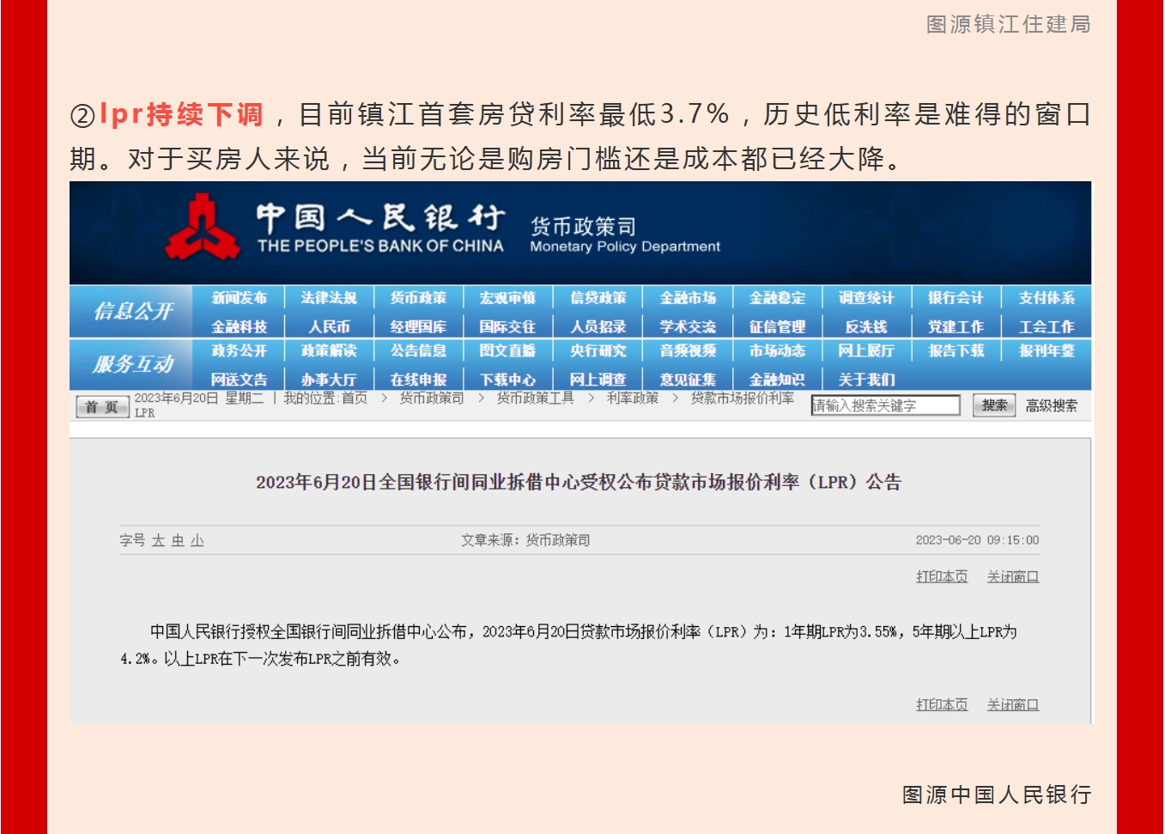
Task: Click the 搜索 search button
Action: (993, 405)
